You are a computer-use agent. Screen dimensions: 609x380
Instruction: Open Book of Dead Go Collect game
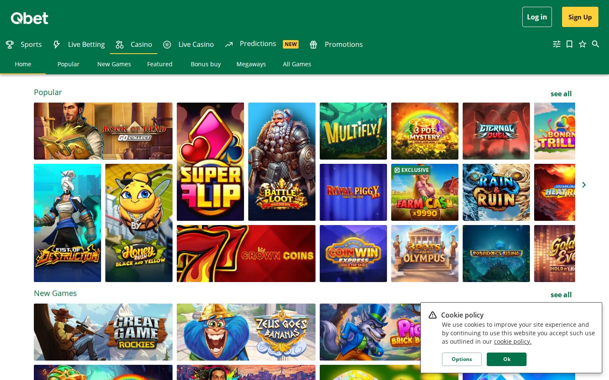[103, 131]
